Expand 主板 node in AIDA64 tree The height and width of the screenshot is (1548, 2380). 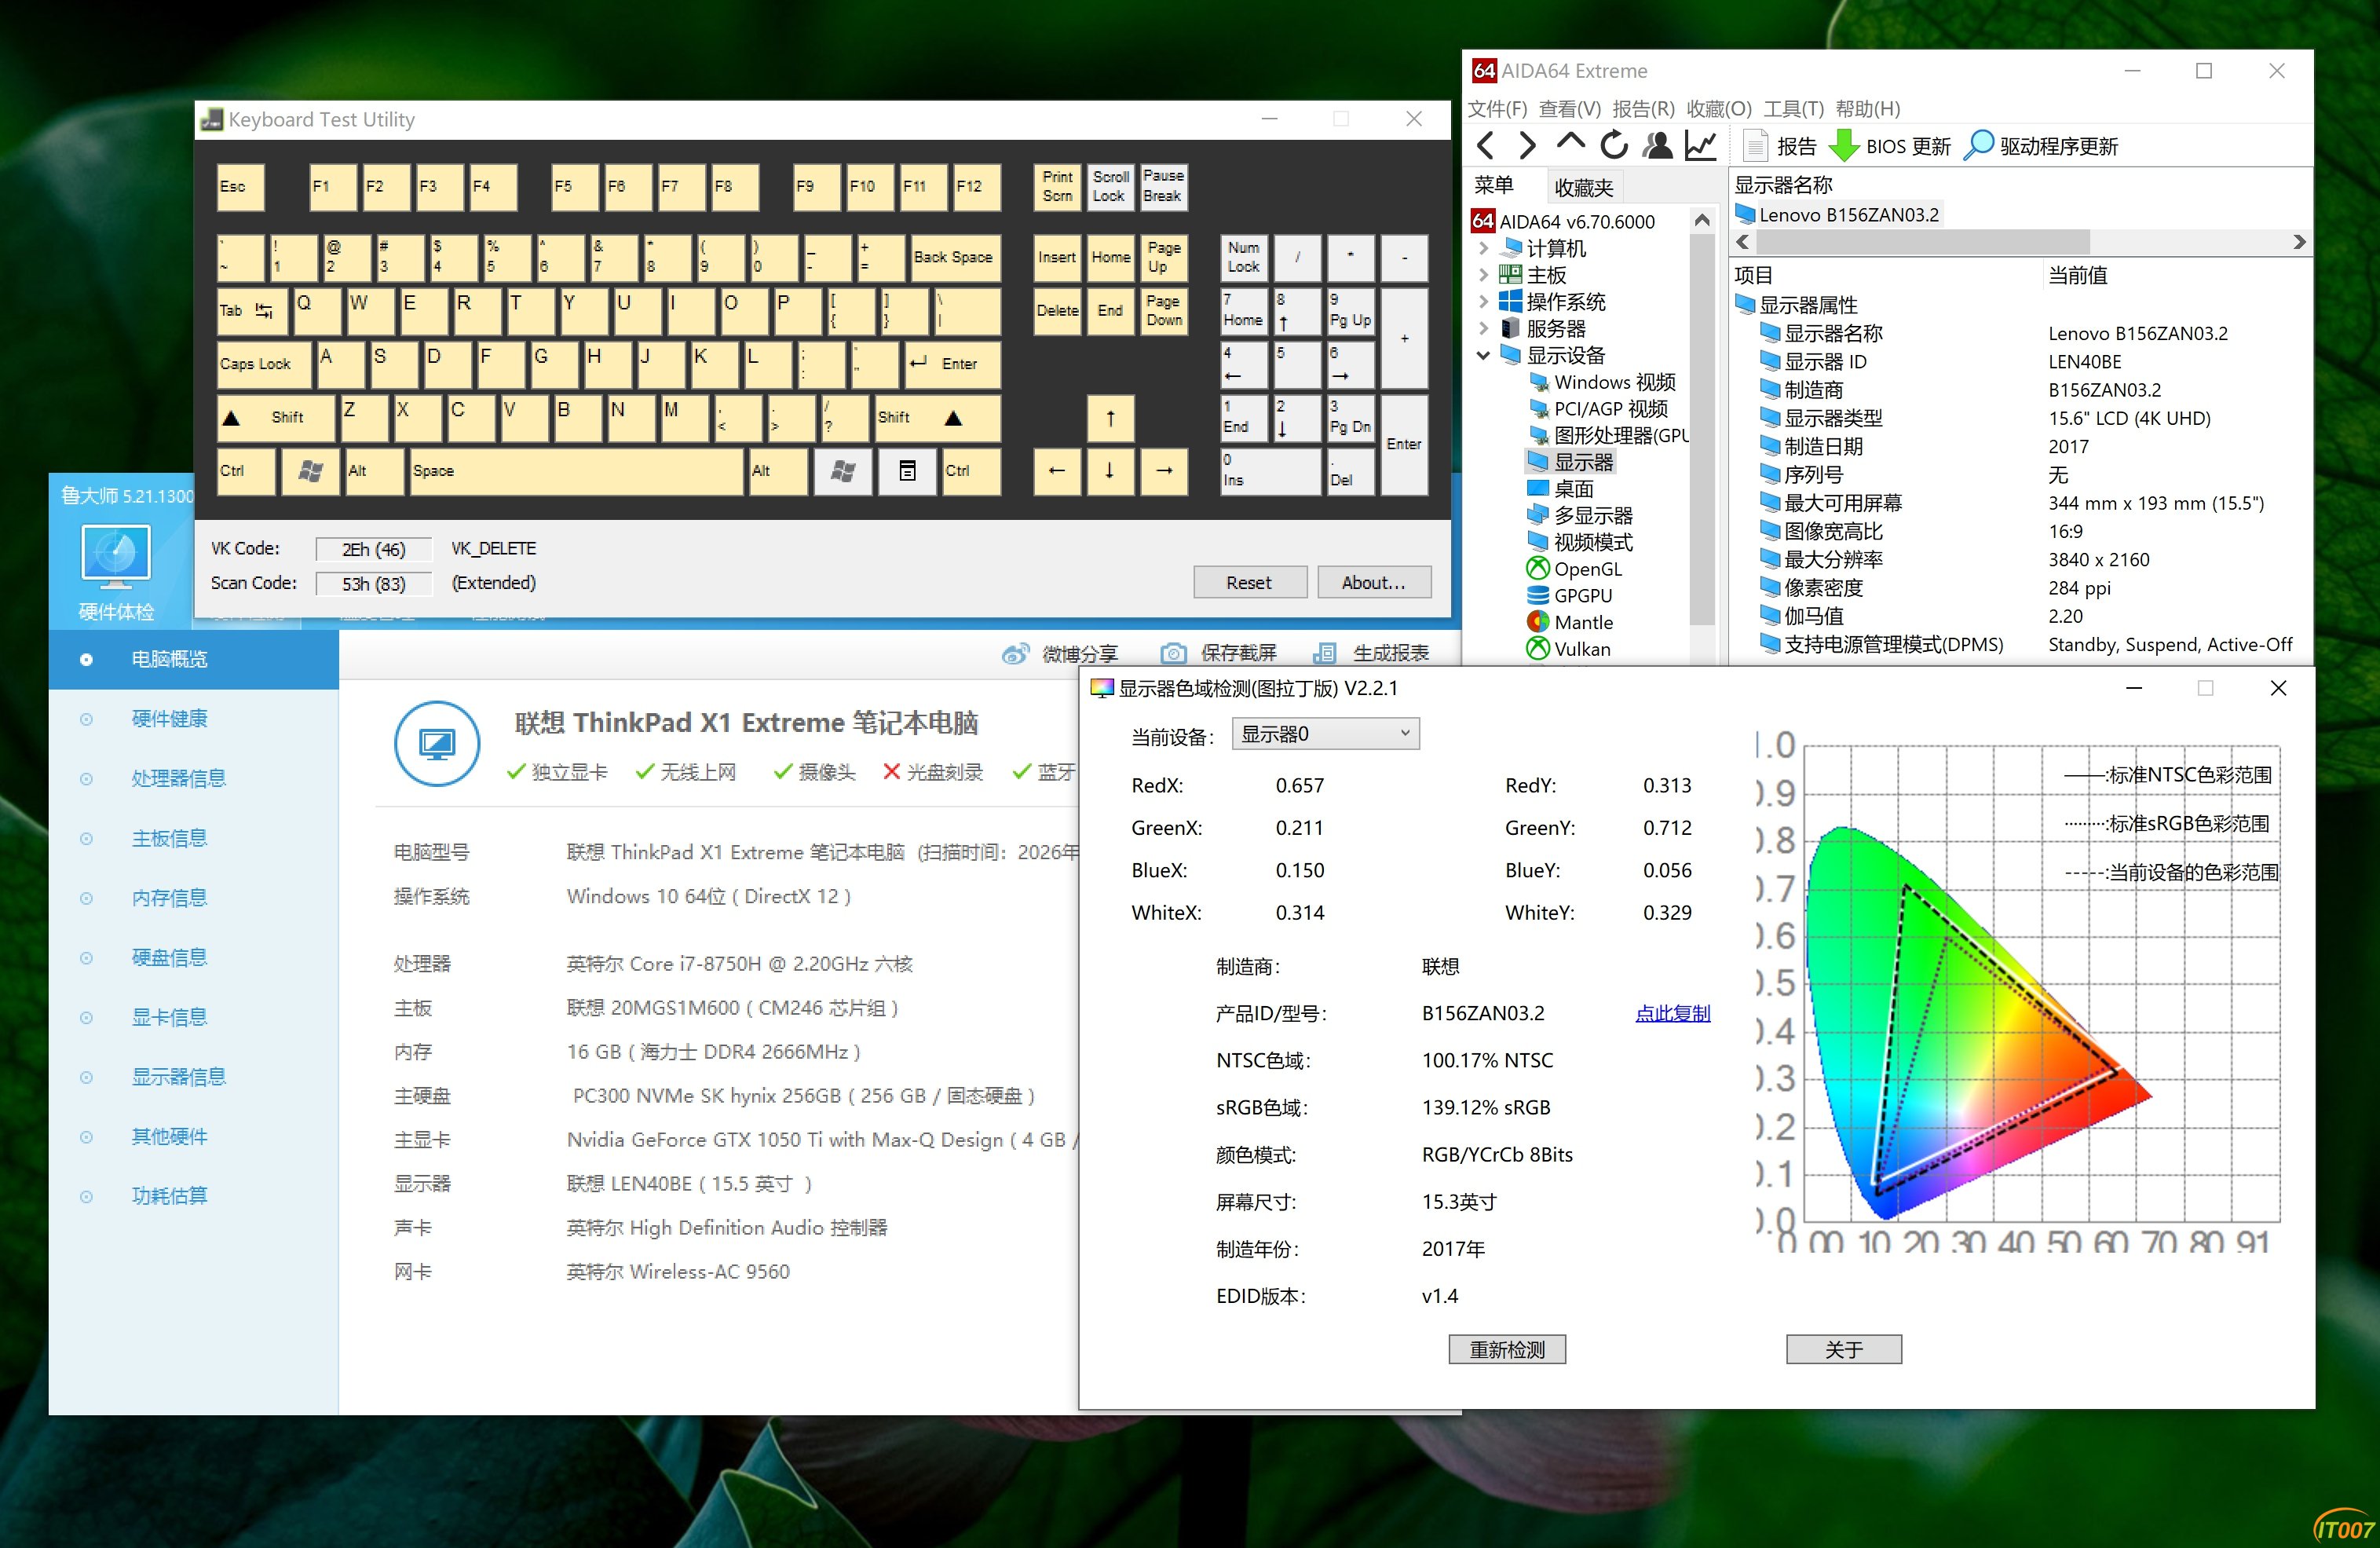coord(1484,275)
